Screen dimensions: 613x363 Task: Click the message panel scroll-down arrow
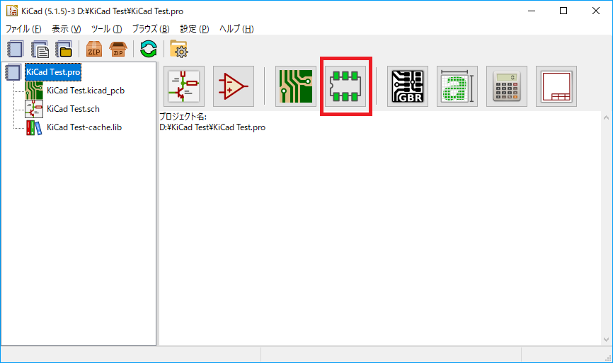tap(606, 340)
